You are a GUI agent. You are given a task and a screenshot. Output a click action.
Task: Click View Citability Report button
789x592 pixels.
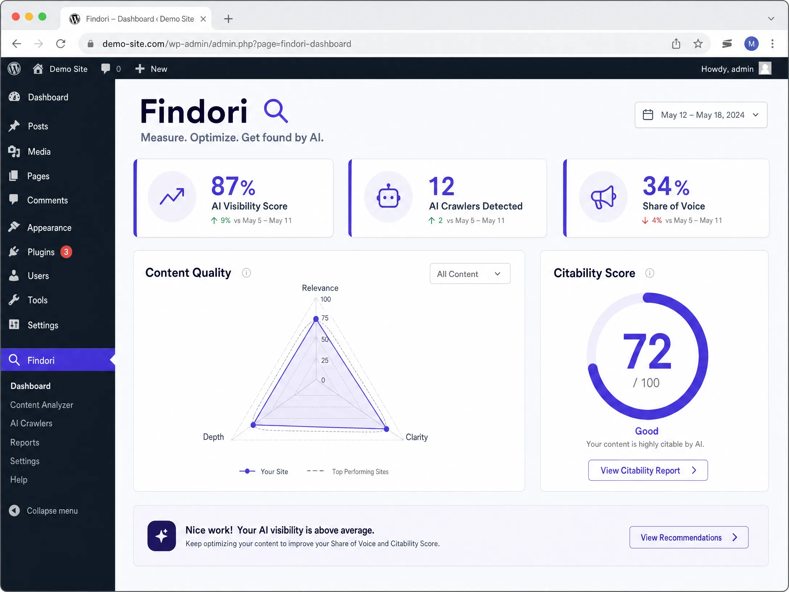(x=648, y=470)
